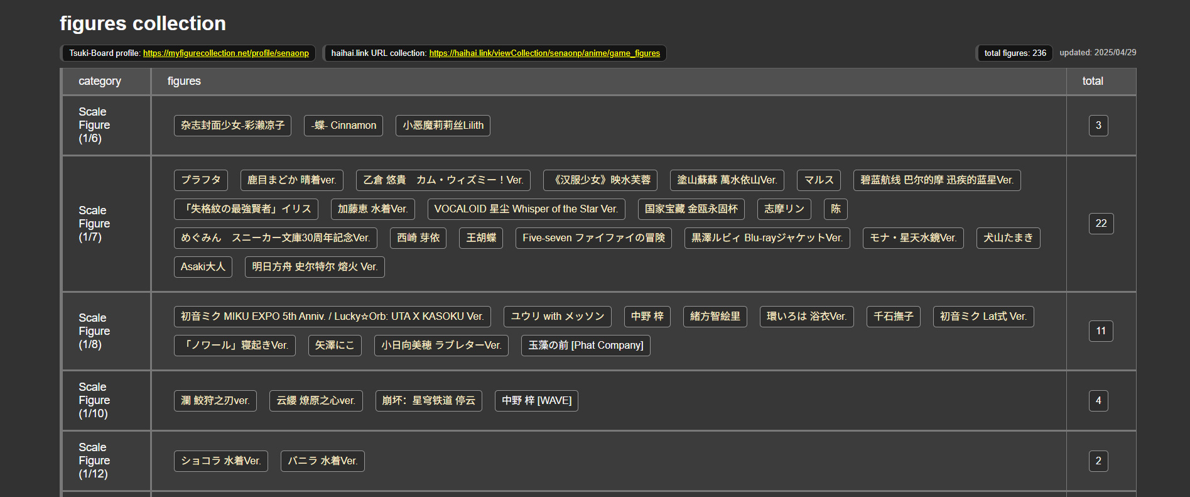Click the 'Asaki大人' figure tag
The width and height of the screenshot is (1190, 497).
tap(203, 267)
